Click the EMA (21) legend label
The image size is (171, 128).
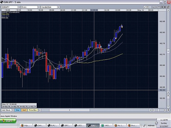point(5,16)
